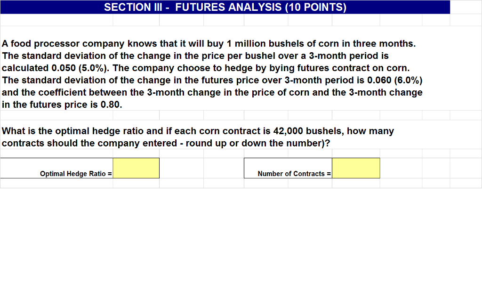Select empty cell directly below hedge ratio yellow cell
Viewport: 482px width, 298px height.
coord(136,183)
